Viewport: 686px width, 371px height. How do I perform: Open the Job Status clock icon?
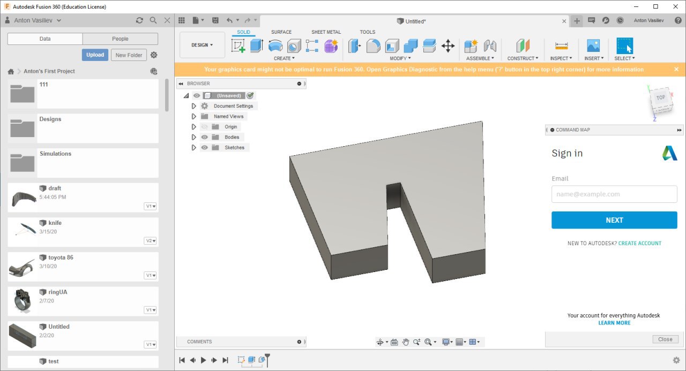(620, 20)
